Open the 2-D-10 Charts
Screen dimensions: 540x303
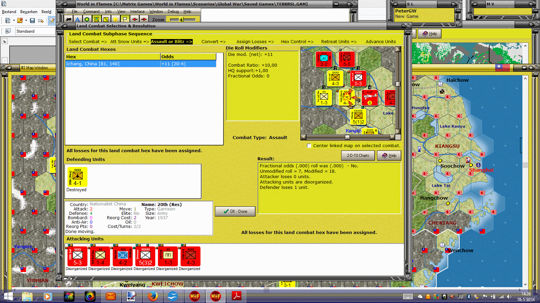click(x=358, y=156)
